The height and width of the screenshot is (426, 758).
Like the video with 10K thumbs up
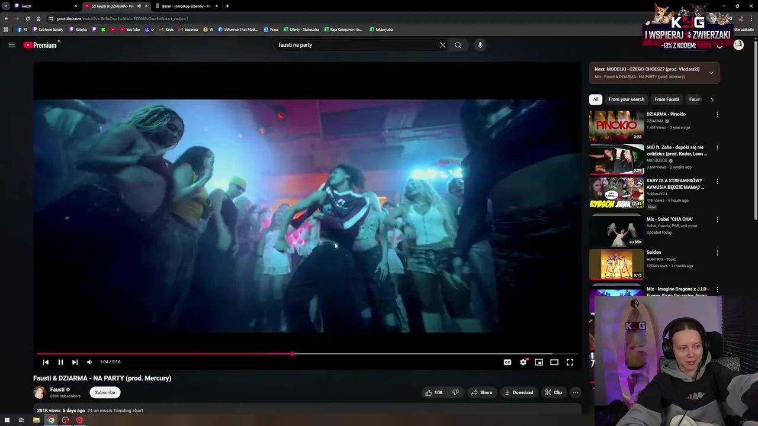433,392
